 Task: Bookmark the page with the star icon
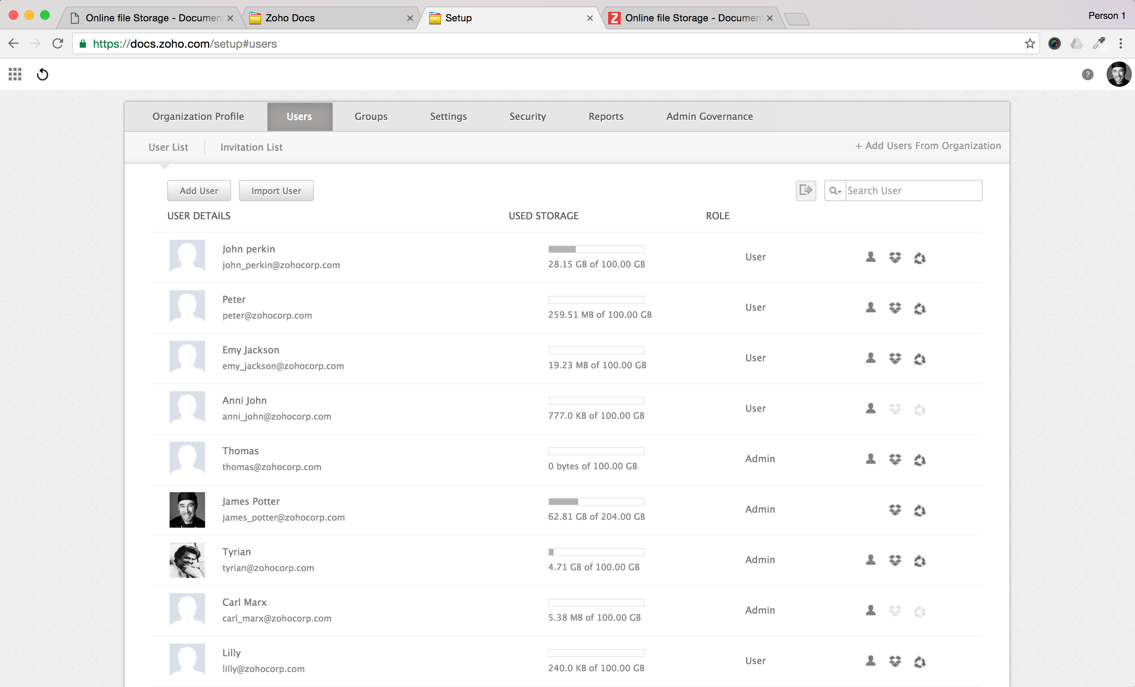[x=1030, y=44]
